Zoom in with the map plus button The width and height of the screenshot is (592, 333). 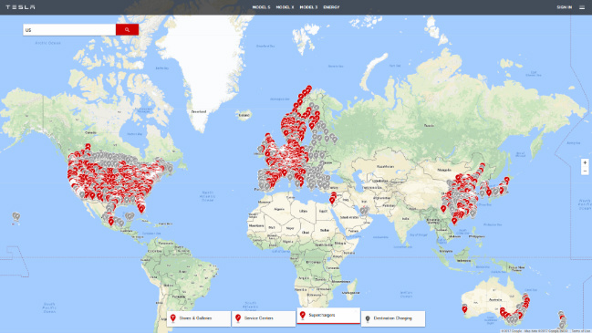click(x=585, y=162)
